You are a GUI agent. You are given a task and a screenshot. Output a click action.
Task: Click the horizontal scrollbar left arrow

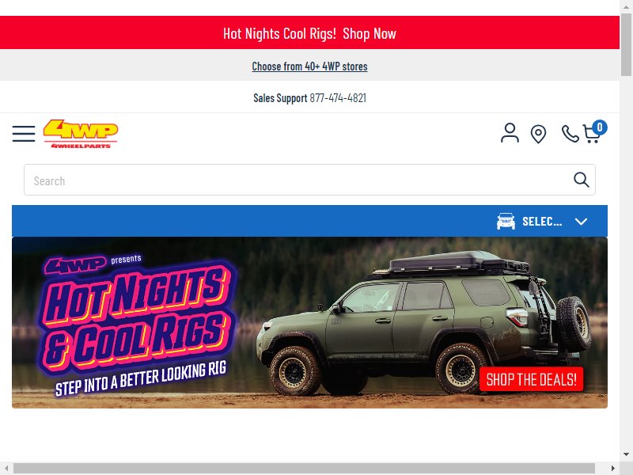[6, 469]
